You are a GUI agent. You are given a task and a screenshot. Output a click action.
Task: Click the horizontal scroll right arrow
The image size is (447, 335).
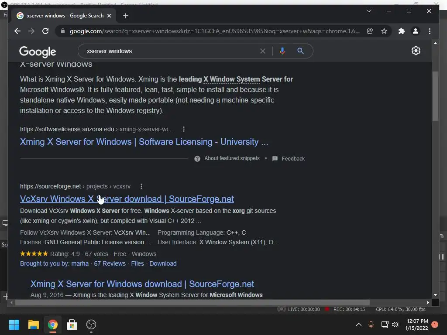[428, 303]
